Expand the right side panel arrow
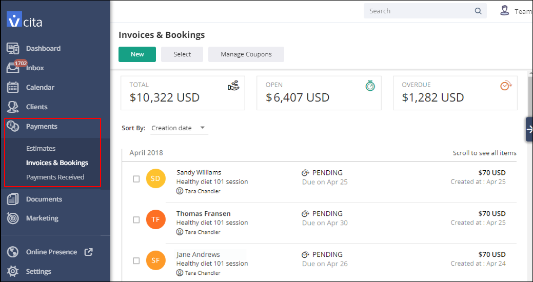This screenshot has width=533, height=282. pyautogui.click(x=529, y=129)
